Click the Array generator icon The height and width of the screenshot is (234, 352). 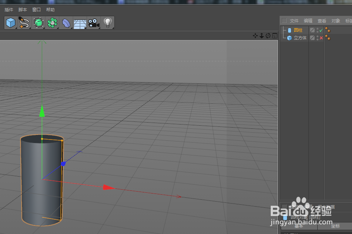[52, 22]
